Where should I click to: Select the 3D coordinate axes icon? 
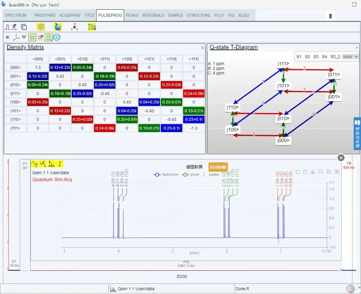(16, 37)
